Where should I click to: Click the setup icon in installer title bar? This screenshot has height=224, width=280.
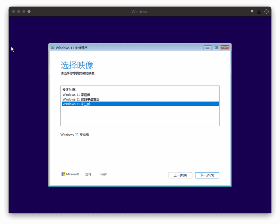coord(53,48)
